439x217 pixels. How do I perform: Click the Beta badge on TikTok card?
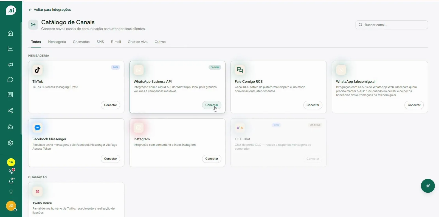point(116,67)
